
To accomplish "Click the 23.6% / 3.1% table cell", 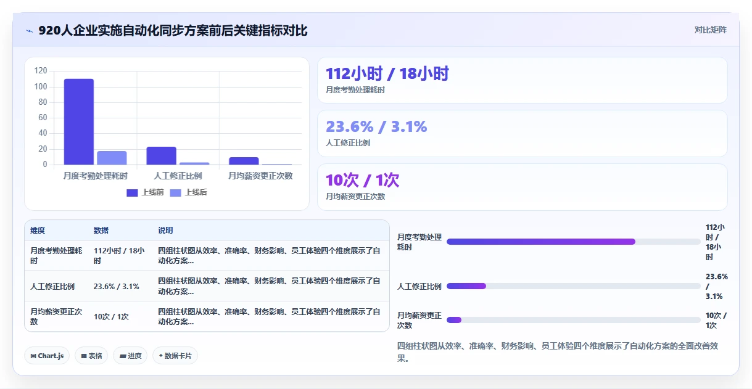I will click(x=120, y=286).
